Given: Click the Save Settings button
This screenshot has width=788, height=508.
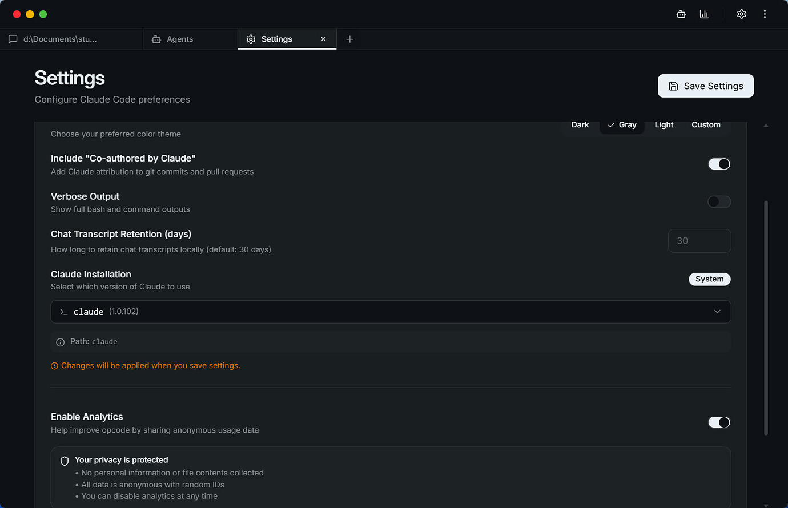Looking at the screenshot, I should tap(706, 86).
